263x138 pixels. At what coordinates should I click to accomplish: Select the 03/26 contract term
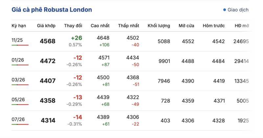18,80
